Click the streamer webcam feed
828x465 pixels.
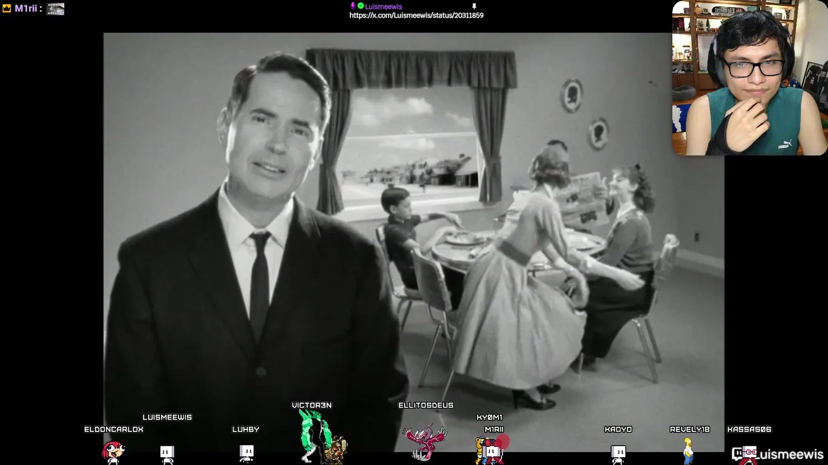(750, 77)
